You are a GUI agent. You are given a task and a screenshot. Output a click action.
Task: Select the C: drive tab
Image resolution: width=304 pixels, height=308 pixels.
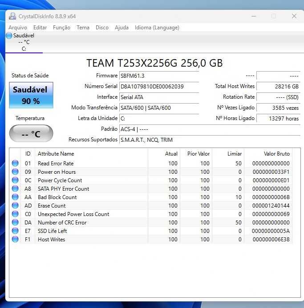pos(24,42)
